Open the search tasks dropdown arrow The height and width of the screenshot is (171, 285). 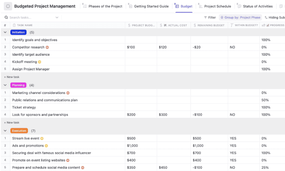57,18
